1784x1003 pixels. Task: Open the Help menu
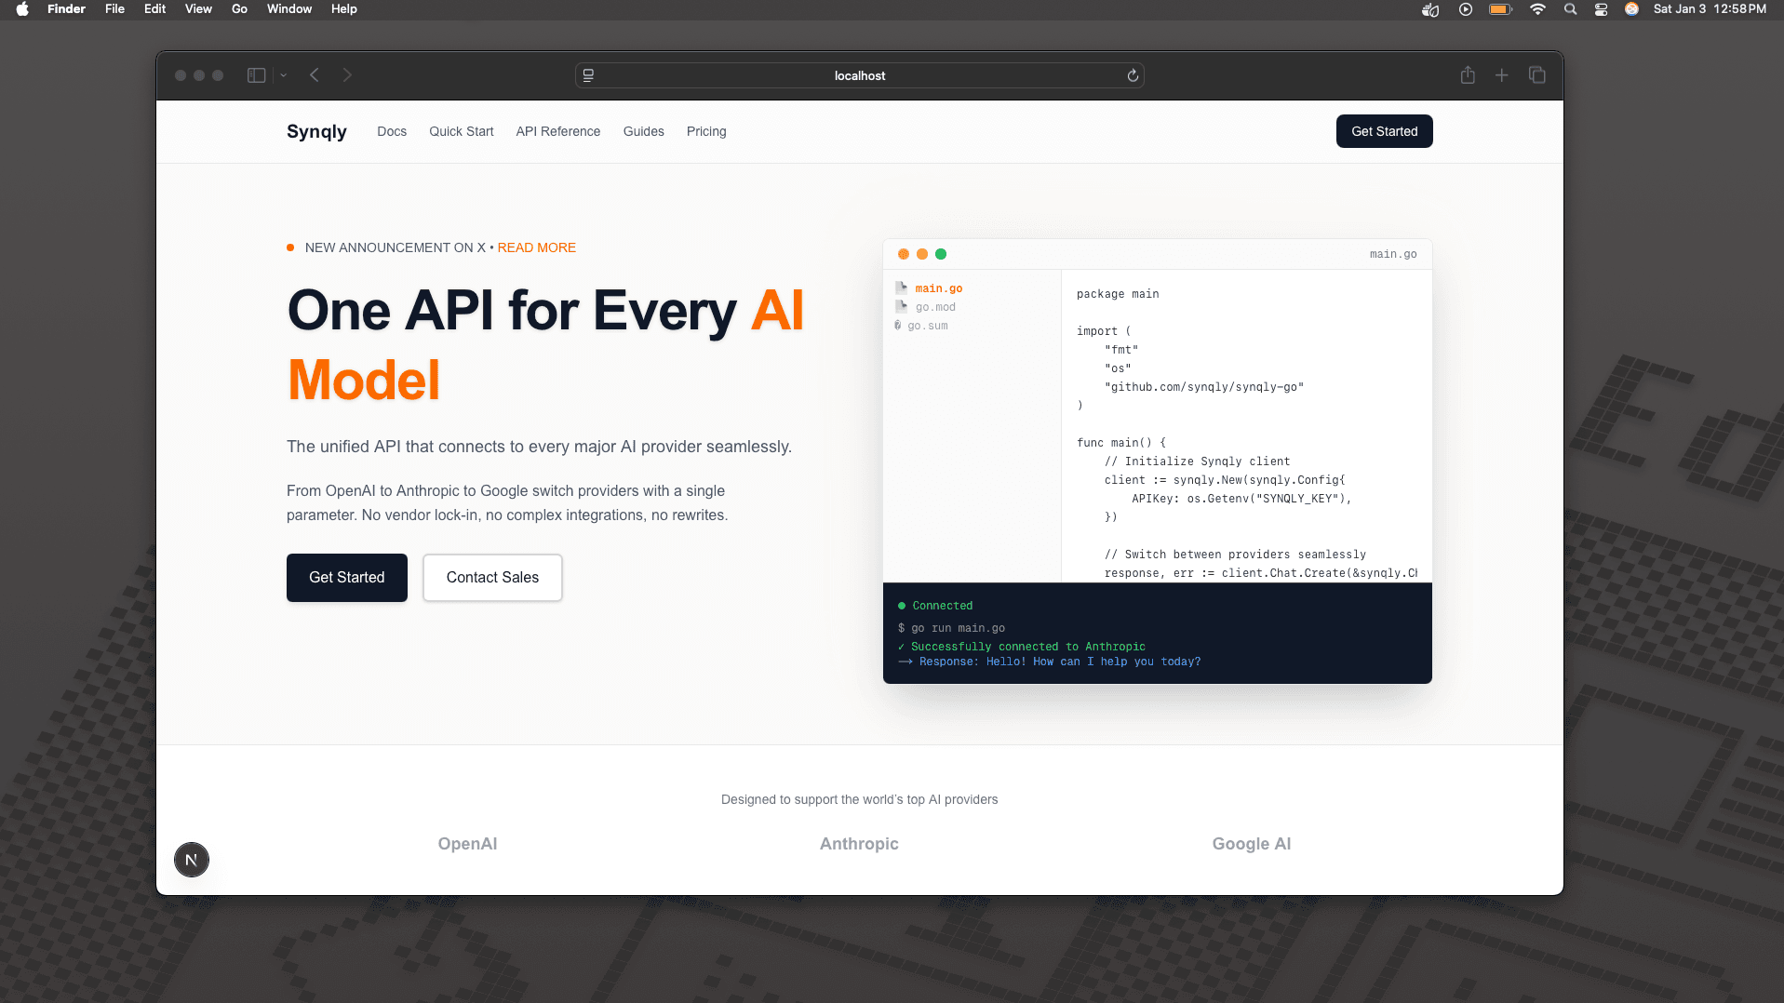click(x=344, y=9)
